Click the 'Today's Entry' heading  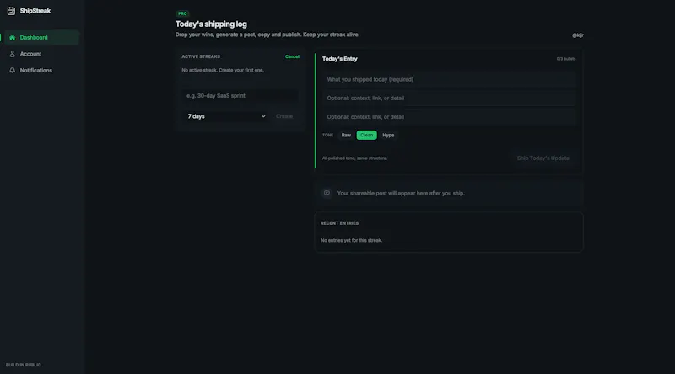[340, 59]
